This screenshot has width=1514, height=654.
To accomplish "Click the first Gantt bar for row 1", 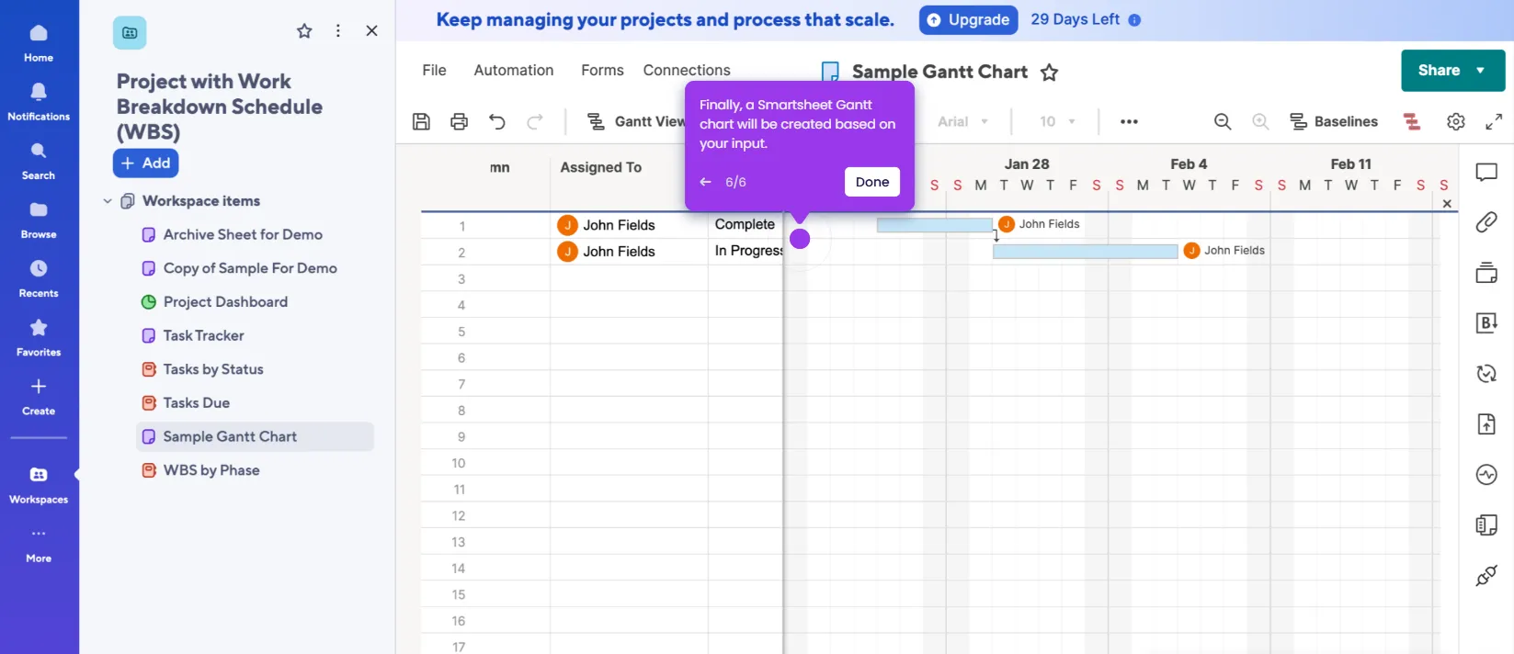I will click(x=935, y=225).
